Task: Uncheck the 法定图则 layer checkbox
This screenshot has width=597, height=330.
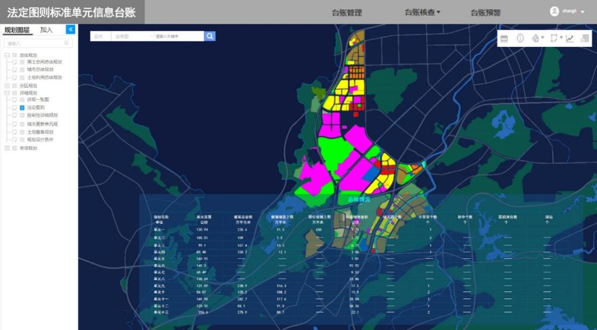Action: (22, 108)
